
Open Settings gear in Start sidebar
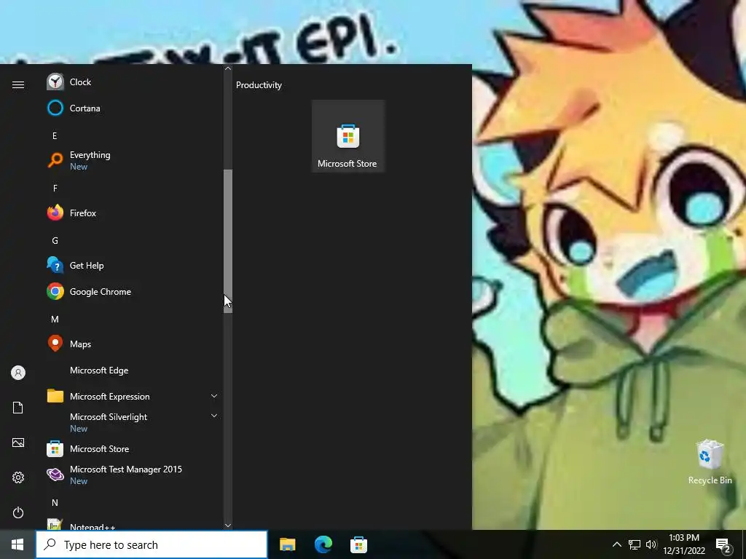pyautogui.click(x=18, y=477)
